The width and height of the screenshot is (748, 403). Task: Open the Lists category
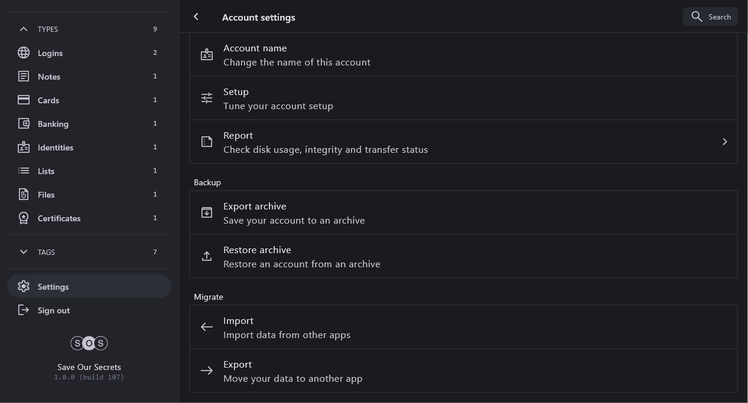(x=46, y=171)
